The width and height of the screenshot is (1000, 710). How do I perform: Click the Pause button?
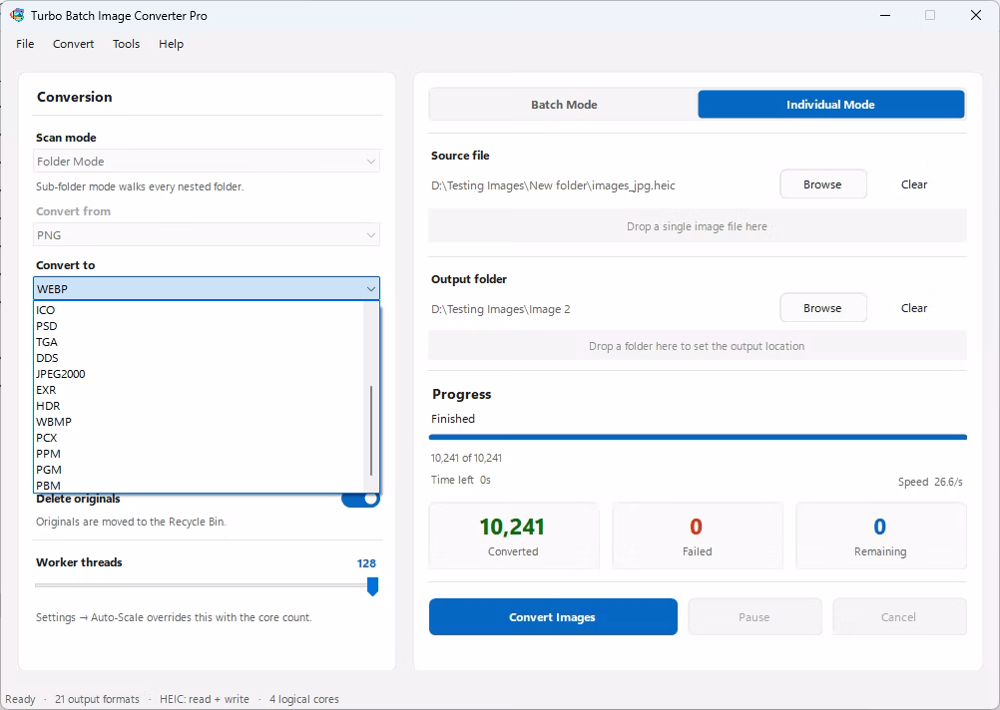point(754,617)
